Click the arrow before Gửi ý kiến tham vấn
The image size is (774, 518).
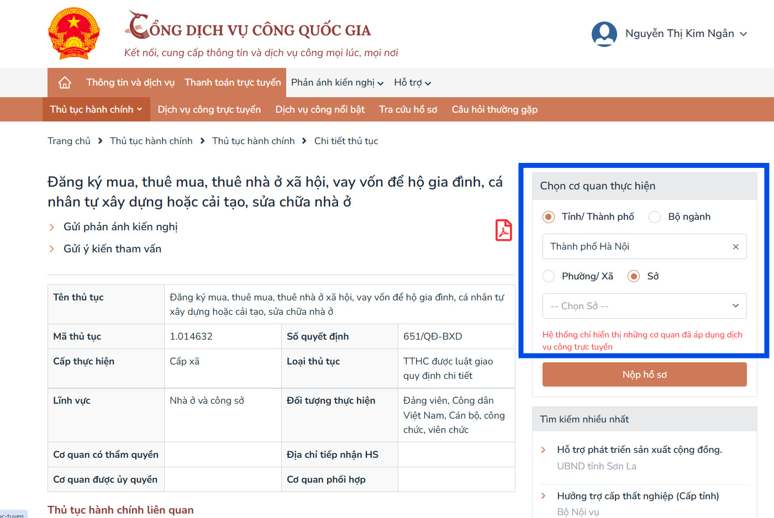tap(51, 249)
